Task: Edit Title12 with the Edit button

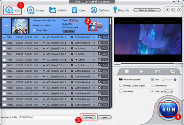Action: [x=103, y=99]
